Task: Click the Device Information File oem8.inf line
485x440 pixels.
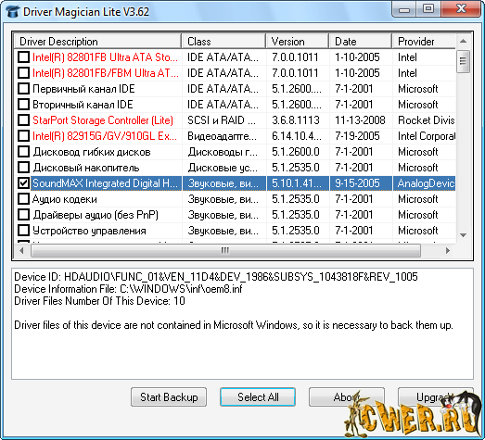Action: tap(128, 289)
